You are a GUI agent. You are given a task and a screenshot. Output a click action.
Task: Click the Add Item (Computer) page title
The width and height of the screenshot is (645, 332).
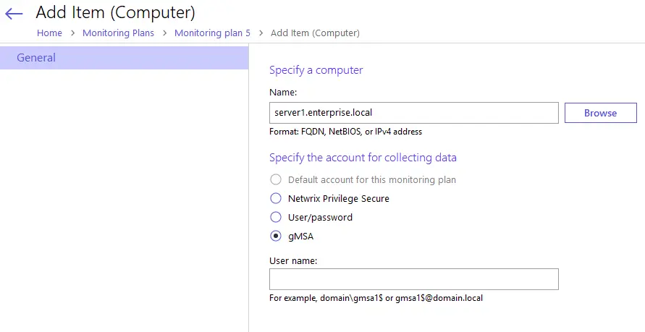115,12
